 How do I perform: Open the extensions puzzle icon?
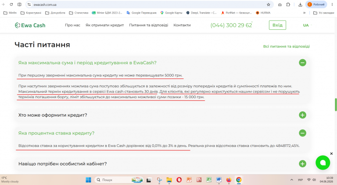pos(288,4)
